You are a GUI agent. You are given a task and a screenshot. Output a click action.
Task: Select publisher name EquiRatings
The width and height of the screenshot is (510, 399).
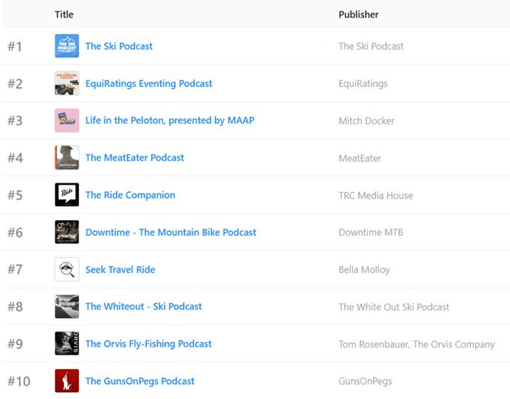(363, 84)
